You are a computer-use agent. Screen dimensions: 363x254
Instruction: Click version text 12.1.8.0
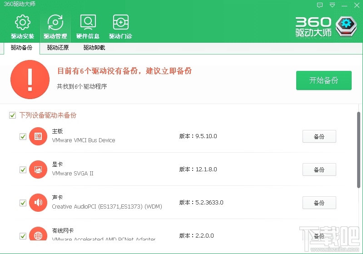click(206, 169)
